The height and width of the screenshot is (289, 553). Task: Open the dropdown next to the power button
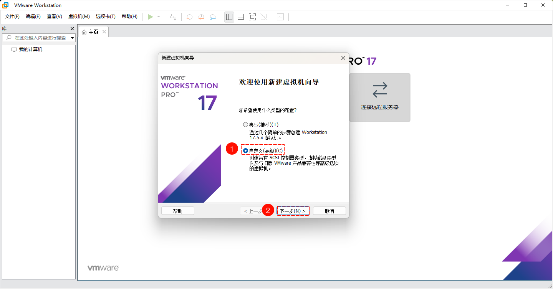pos(158,17)
